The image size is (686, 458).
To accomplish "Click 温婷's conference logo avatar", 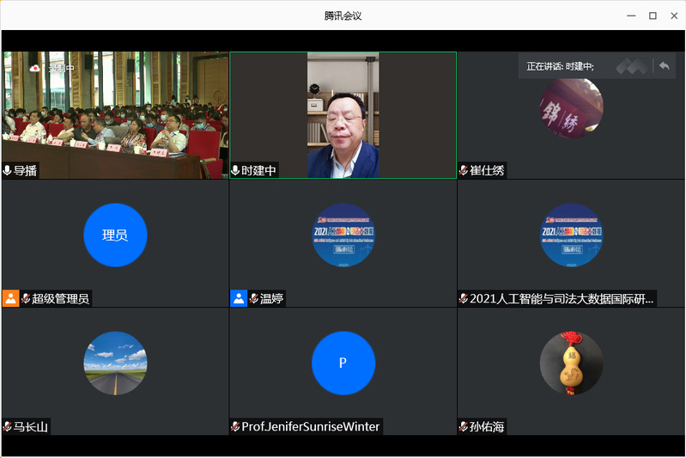I will [343, 235].
